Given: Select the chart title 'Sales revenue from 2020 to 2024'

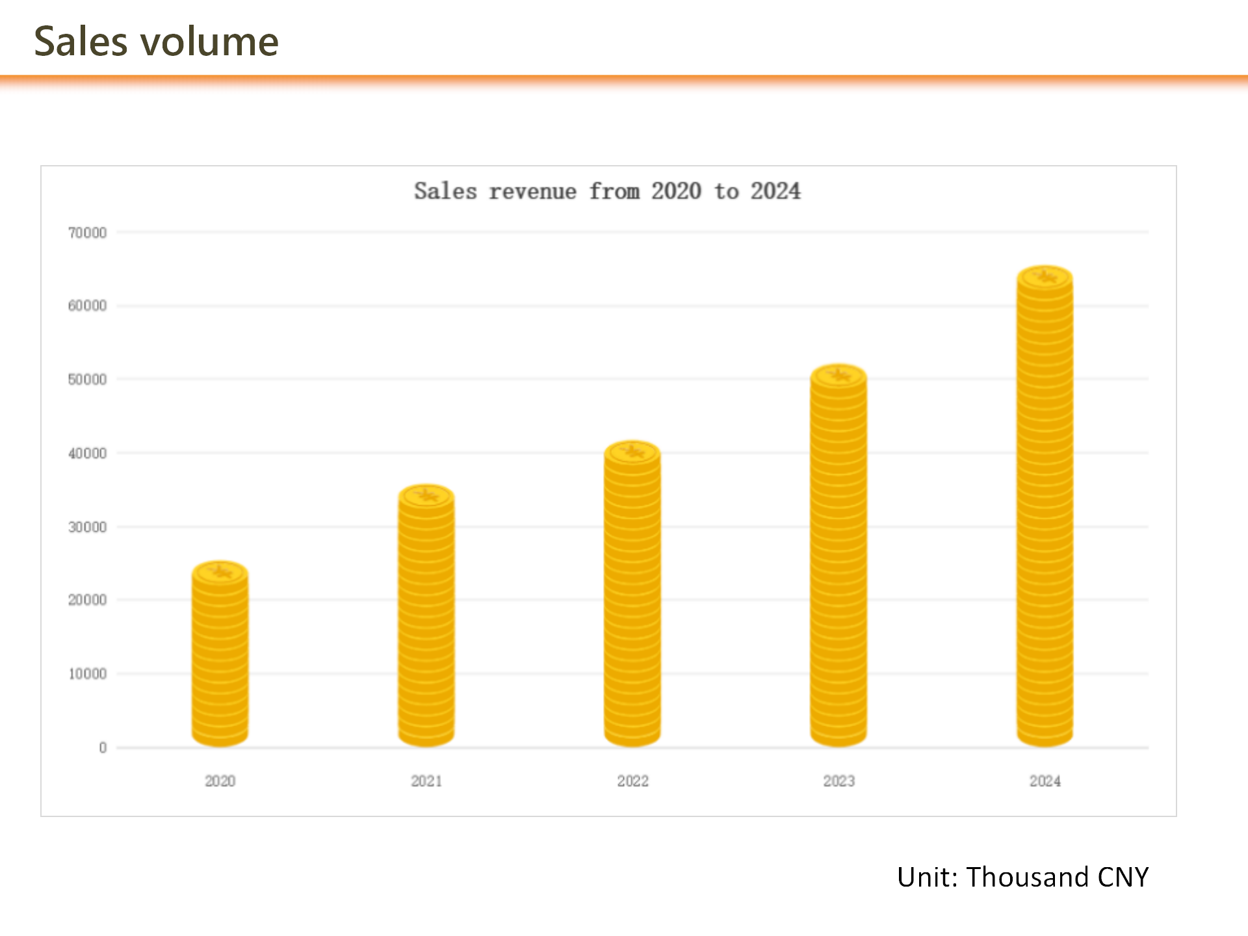Looking at the screenshot, I should [x=607, y=191].
